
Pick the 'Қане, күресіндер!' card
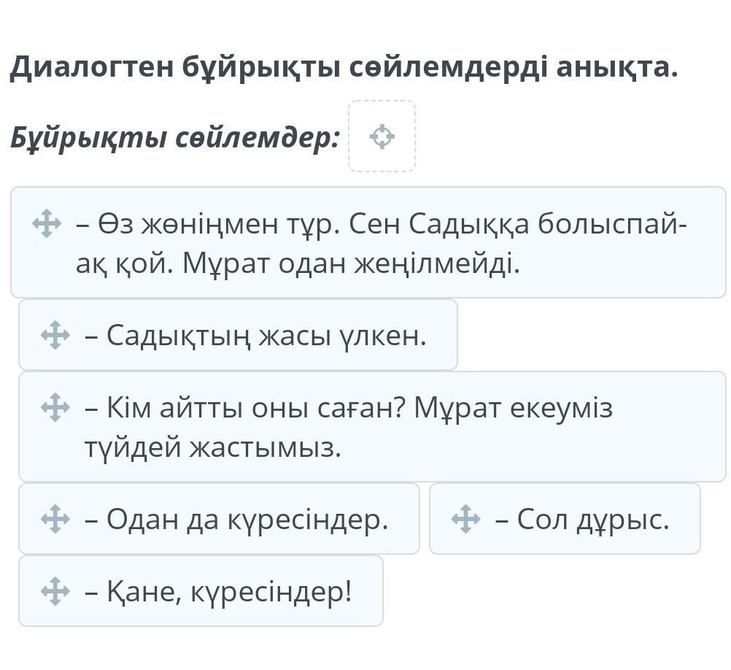201,591
